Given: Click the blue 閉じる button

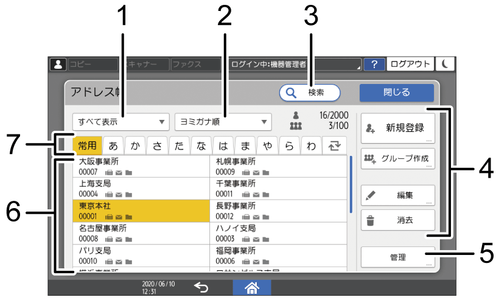Looking at the screenshot, I should point(397,92).
